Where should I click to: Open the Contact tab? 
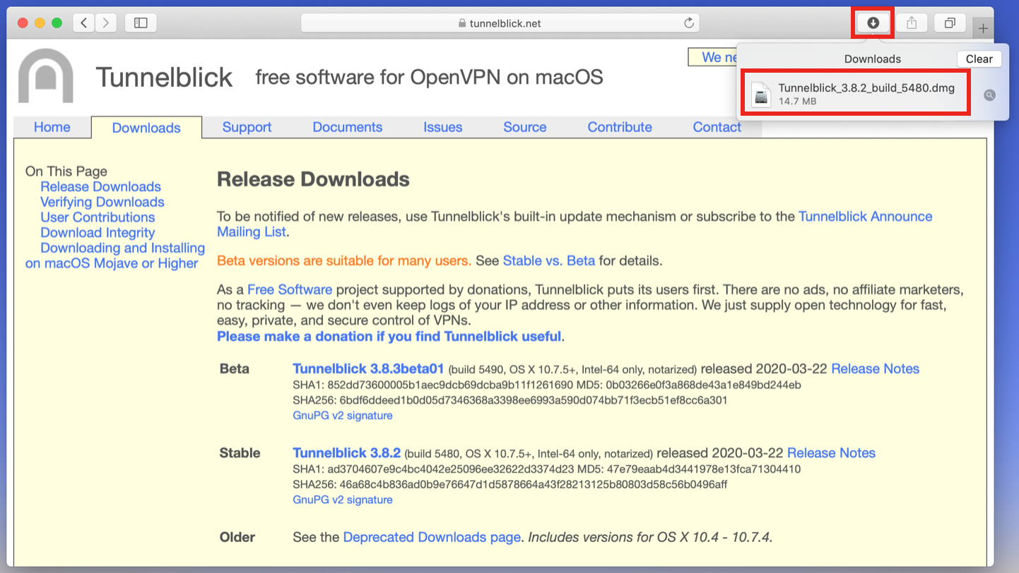717,127
